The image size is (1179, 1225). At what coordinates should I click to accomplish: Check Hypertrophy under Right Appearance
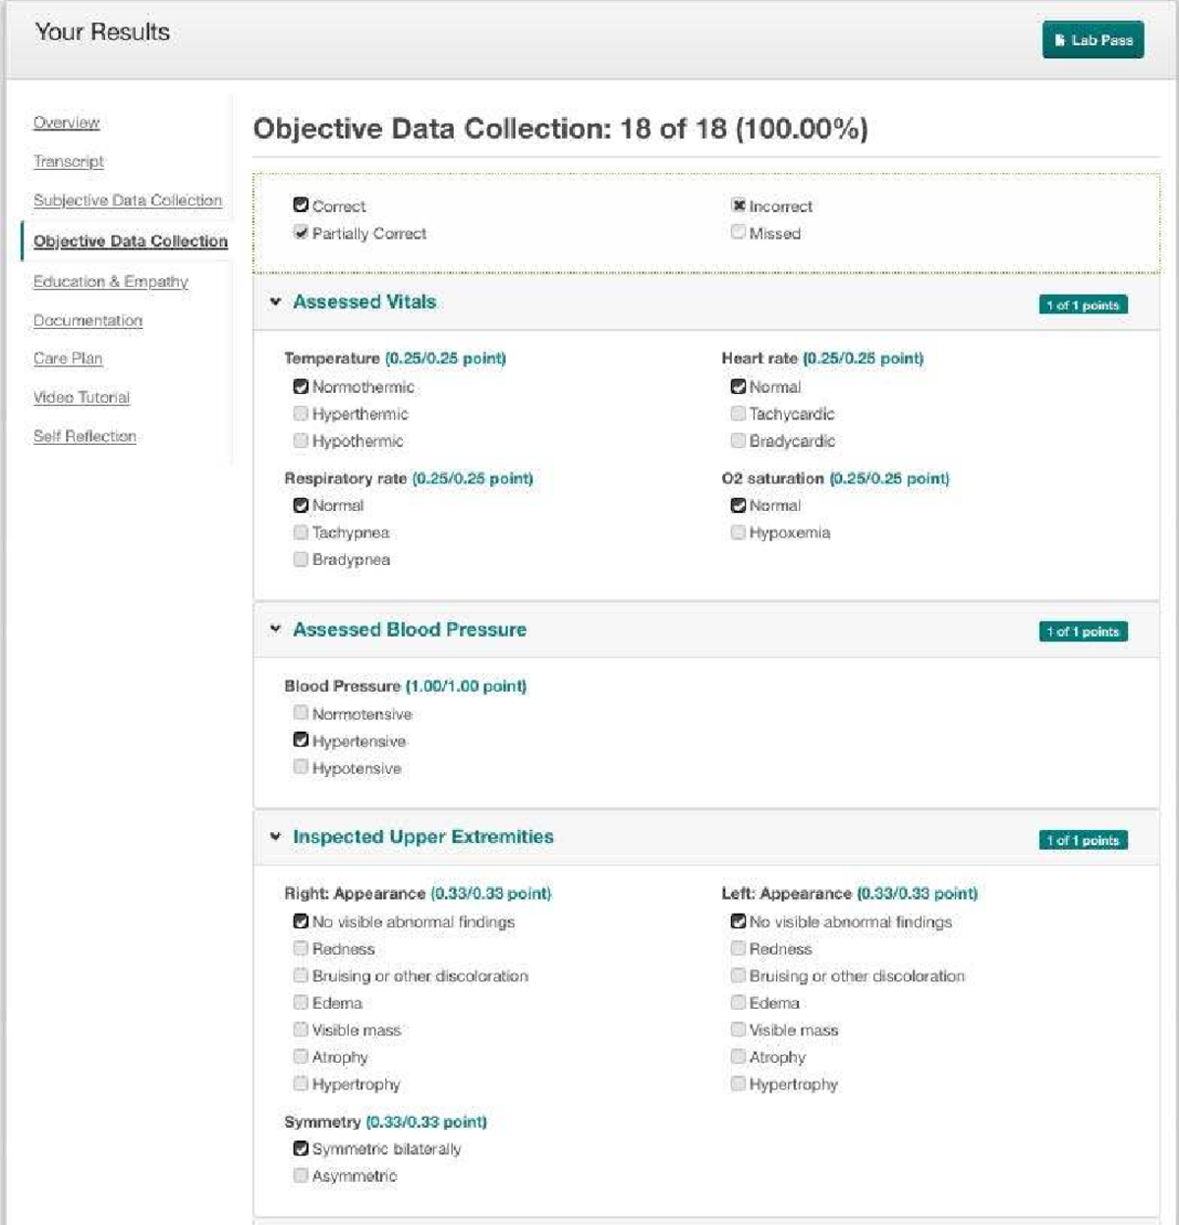pyautogui.click(x=301, y=1084)
